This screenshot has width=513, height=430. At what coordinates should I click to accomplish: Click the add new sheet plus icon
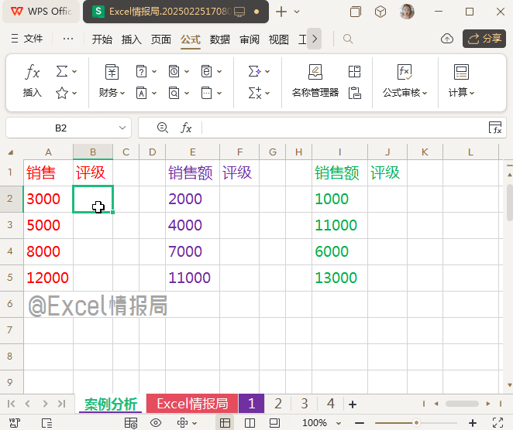tap(353, 404)
